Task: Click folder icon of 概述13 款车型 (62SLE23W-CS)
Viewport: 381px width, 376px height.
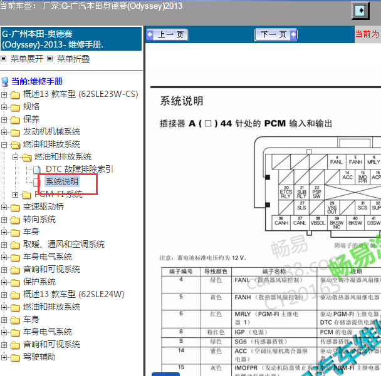Action: click(15, 95)
